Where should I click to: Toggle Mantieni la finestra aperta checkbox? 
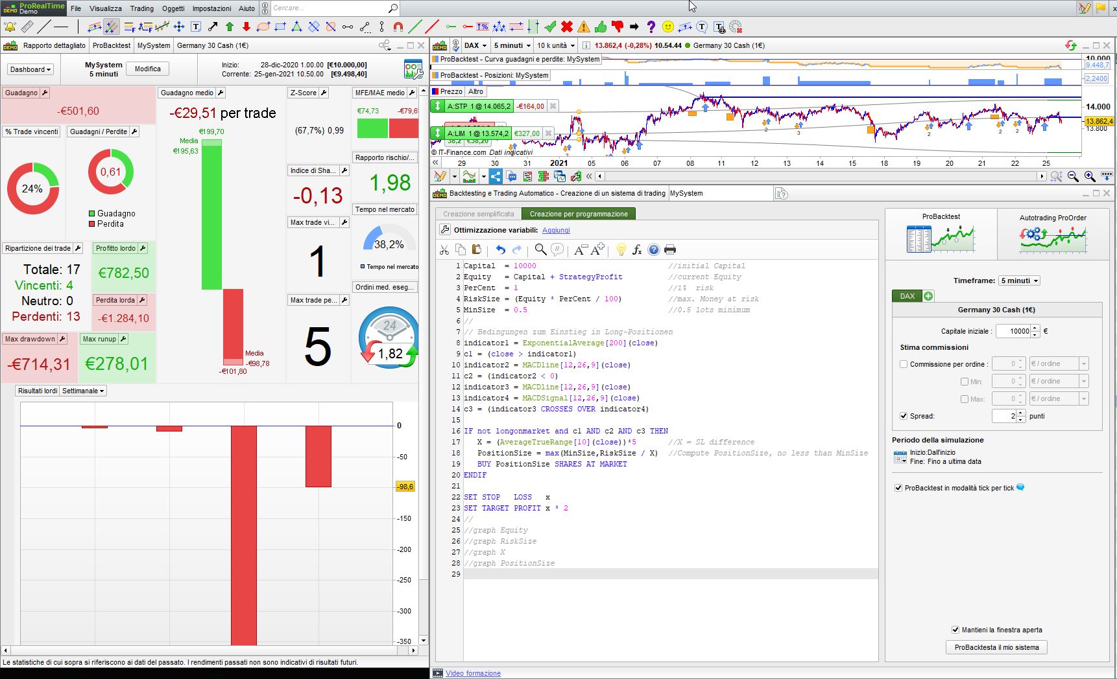[955, 630]
